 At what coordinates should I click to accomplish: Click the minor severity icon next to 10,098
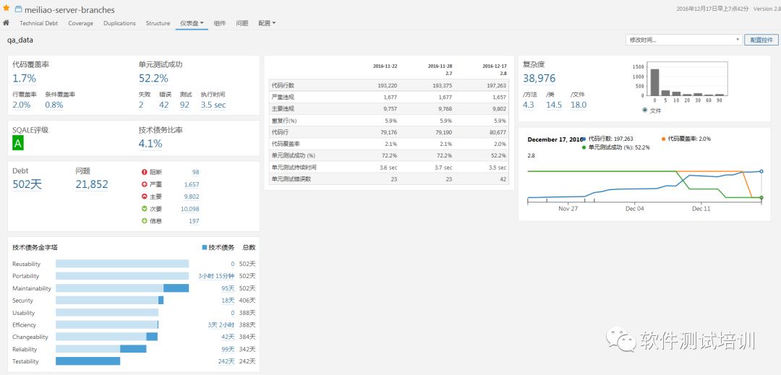[145, 209]
